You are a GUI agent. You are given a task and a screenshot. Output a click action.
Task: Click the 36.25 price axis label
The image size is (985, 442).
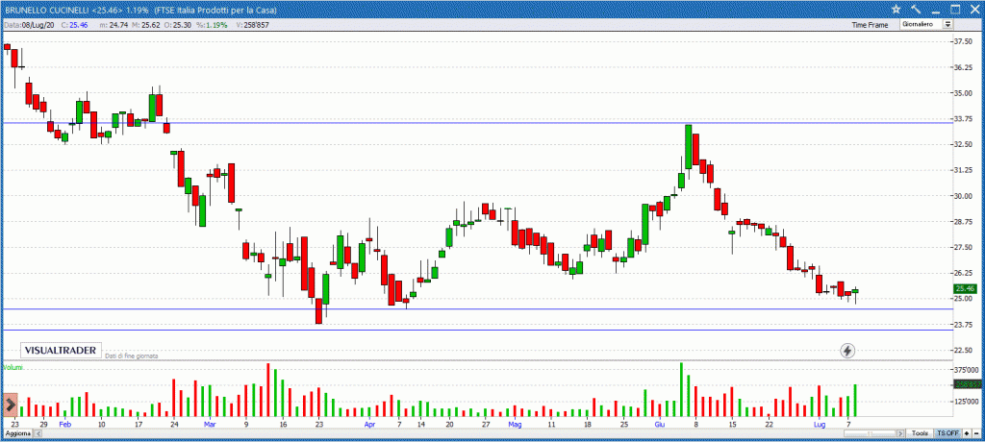tap(964, 67)
